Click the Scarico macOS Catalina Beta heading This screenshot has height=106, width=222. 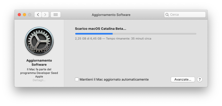tap(100, 29)
